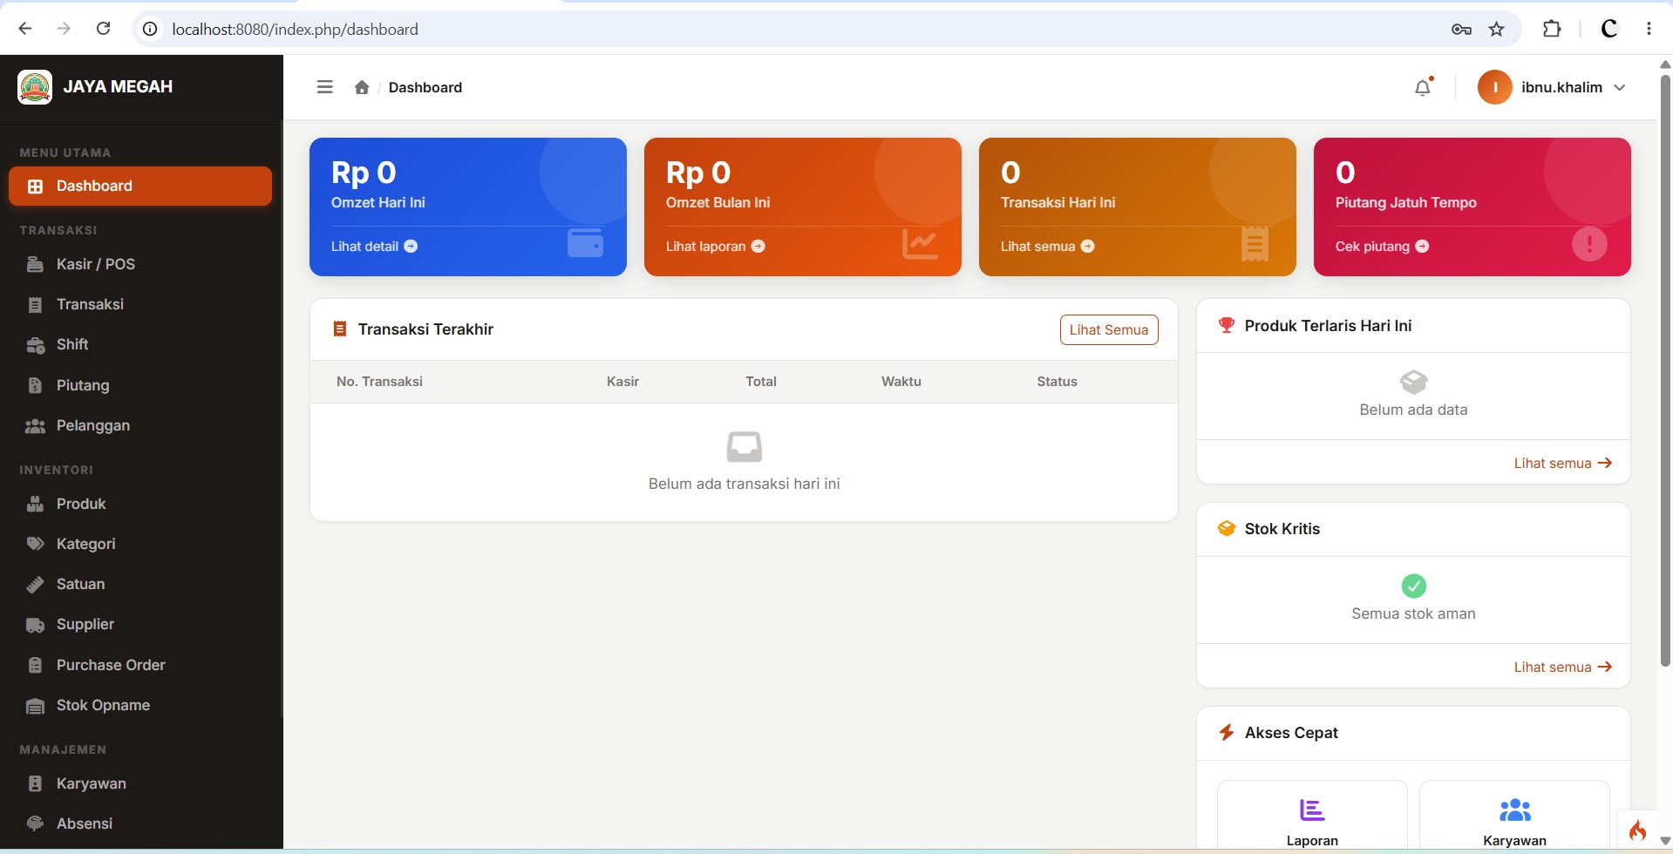
Task: Expand the ibnu.khalim account dropdown arrow
Action: click(1620, 87)
